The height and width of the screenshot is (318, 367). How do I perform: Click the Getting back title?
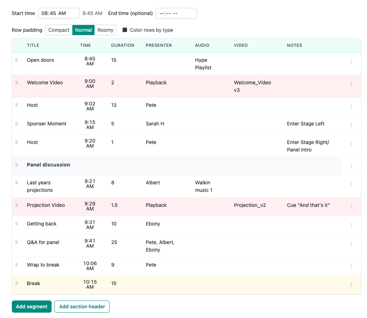[x=42, y=224]
